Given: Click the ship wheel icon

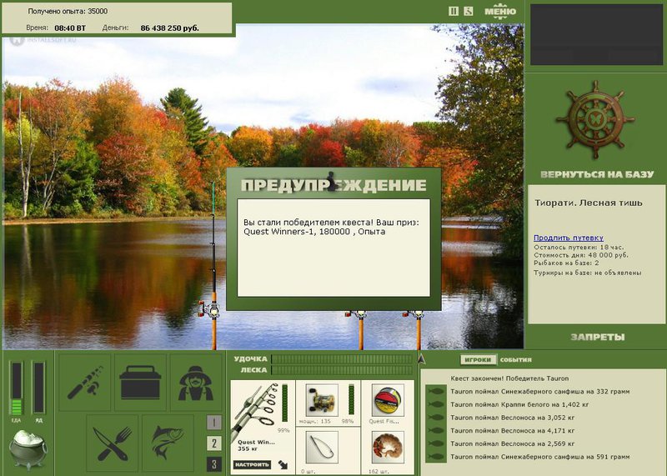Looking at the screenshot, I should tap(595, 120).
